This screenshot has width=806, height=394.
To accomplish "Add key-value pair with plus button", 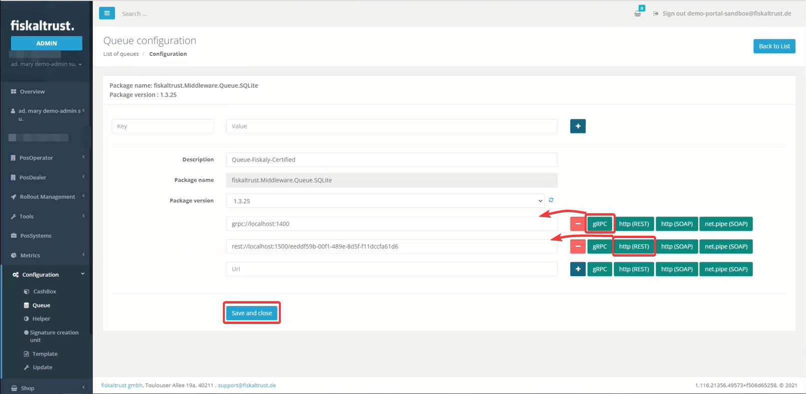I will point(578,126).
